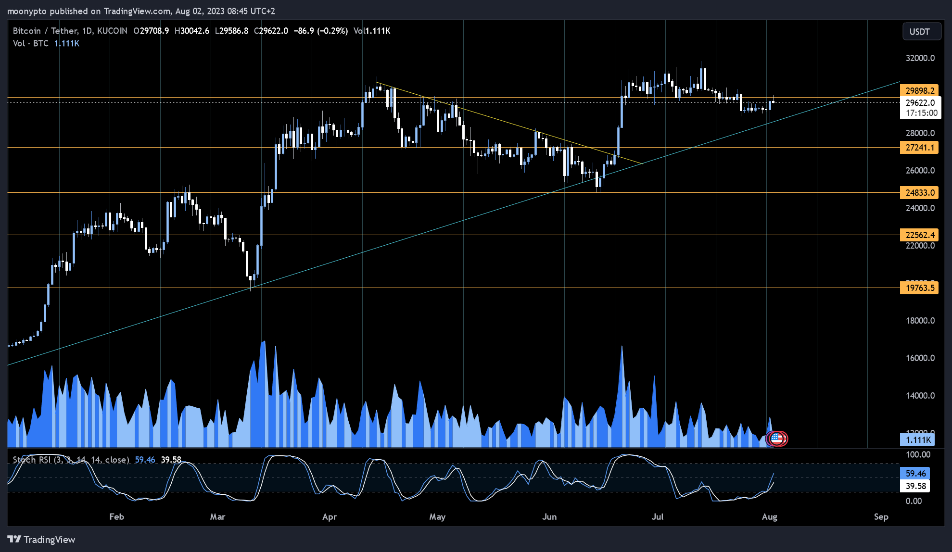The height and width of the screenshot is (552, 952).
Task: Click 59.46 in the Stoch RSI legend
Action: tap(145, 460)
